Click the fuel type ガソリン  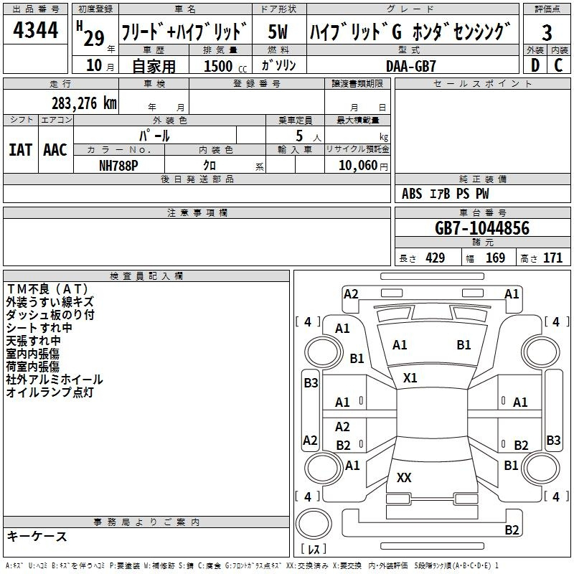(x=278, y=65)
